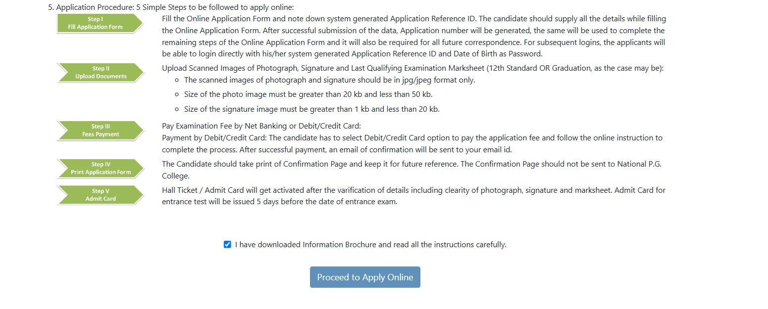Image resolution: width=768 pixels, height=309 pixels.
Task: Click the 'Payment by Debit/Credit Card' instruction line
Action: (x=412, y=138)
